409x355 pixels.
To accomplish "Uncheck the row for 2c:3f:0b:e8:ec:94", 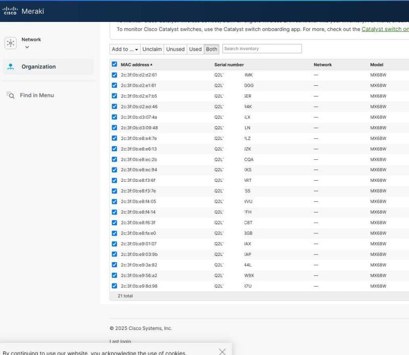I will [x=114, y=170].
